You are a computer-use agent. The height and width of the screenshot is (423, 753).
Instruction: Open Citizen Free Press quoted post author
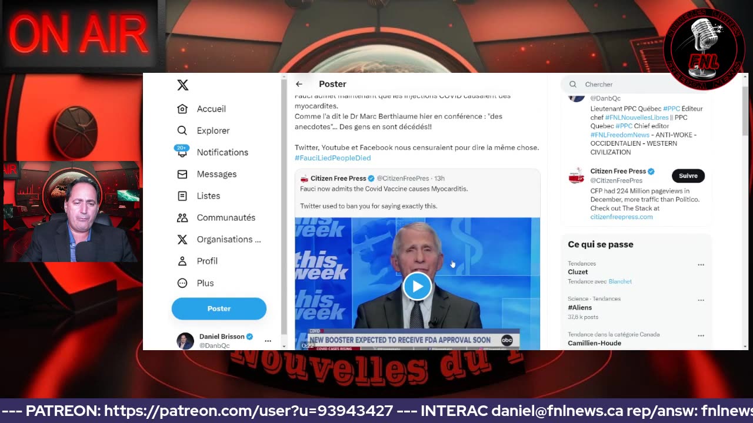tap(338, 178)
